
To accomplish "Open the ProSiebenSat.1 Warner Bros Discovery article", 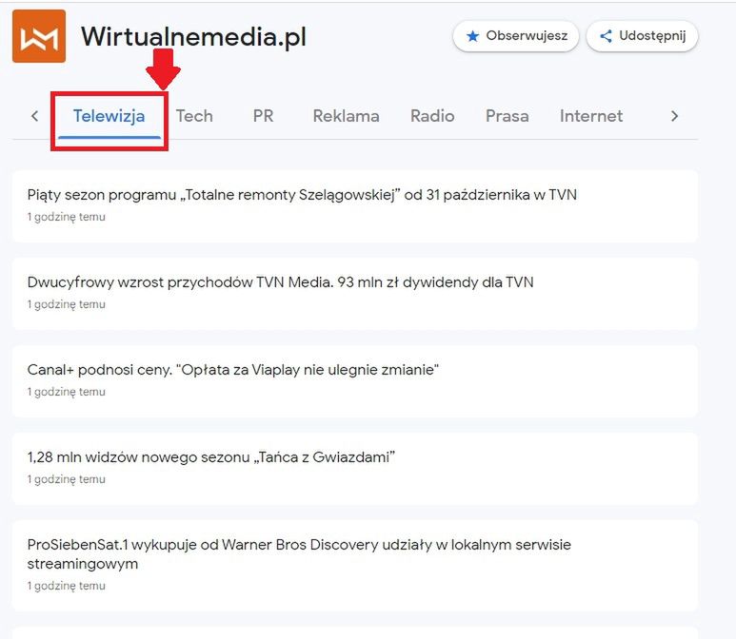I will coord(355,566).
